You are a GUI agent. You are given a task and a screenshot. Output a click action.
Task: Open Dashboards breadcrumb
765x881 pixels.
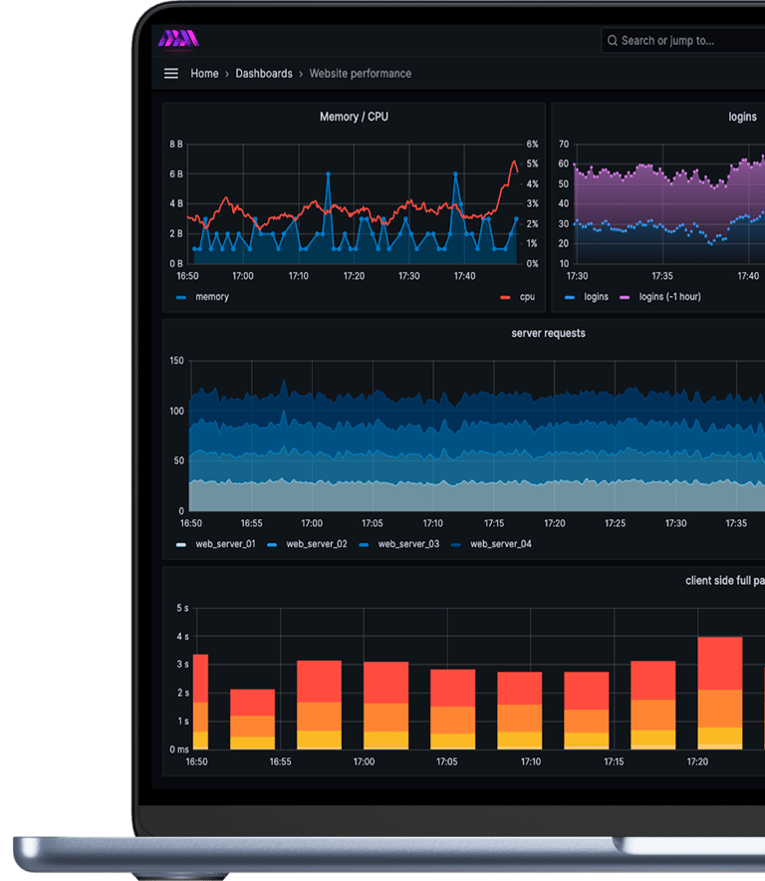coord(264,74)
